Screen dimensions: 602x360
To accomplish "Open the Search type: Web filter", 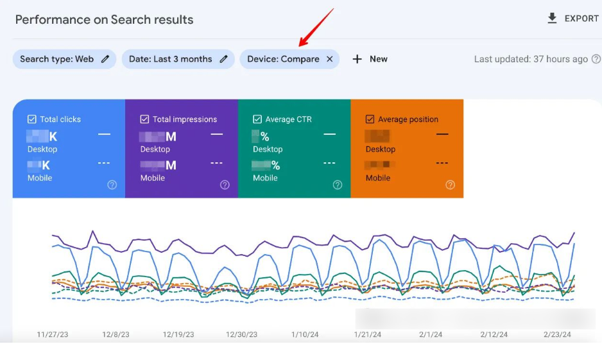I will (x=56, y=59).
